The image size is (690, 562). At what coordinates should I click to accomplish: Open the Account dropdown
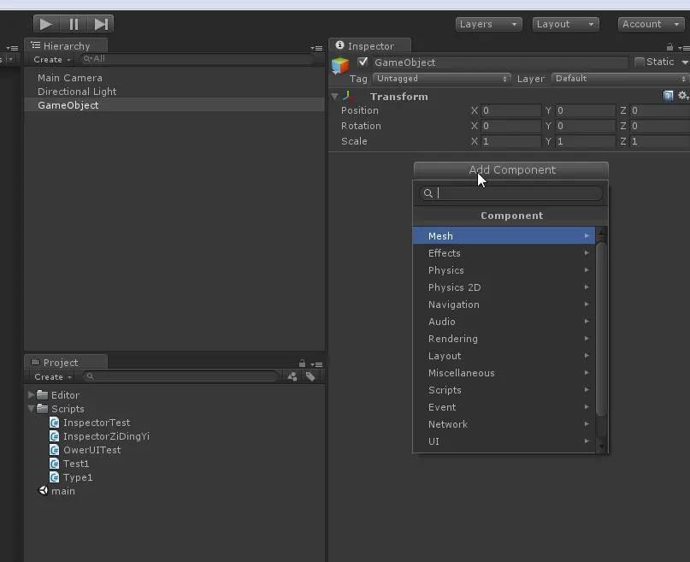coord(652,24)
